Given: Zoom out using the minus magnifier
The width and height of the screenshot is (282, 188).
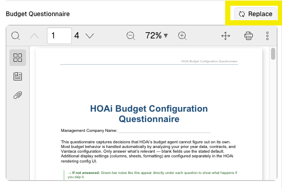Looking at the screenshot, I should [x=131, y=36].
